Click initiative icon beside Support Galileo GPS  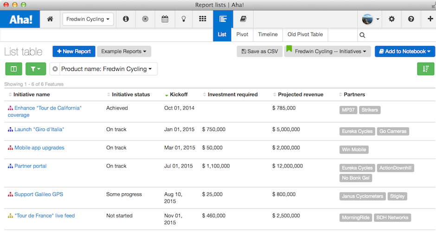point(10,194)
